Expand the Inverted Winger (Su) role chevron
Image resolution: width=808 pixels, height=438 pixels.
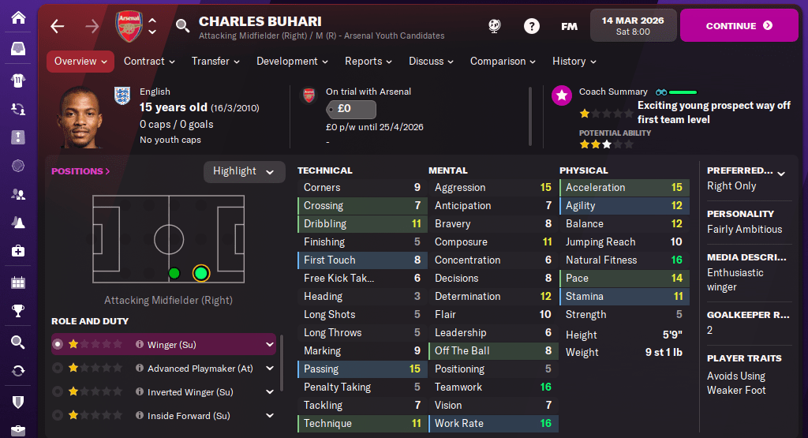click(270, 391)
